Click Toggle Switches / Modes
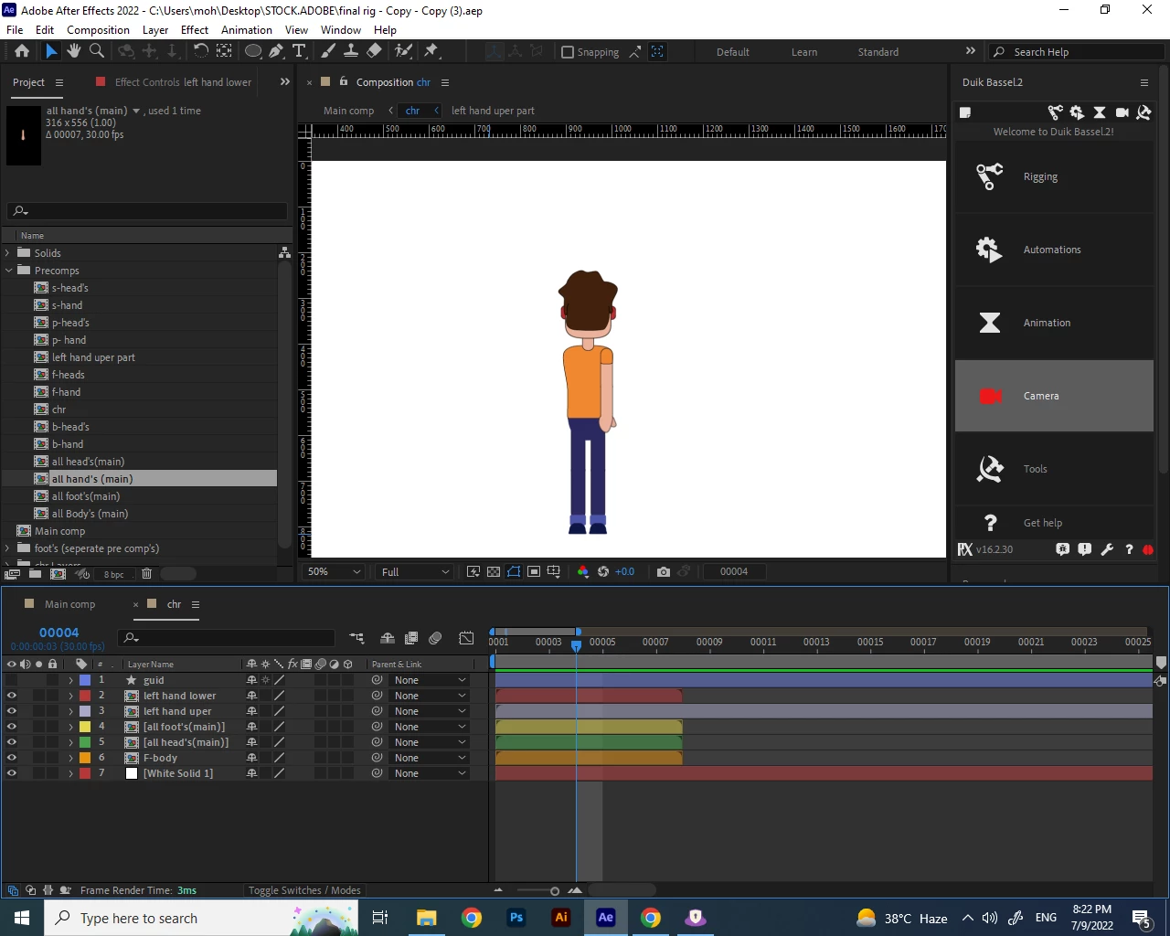This screenshot has height=936, width=1170. (x=304, y=890)
